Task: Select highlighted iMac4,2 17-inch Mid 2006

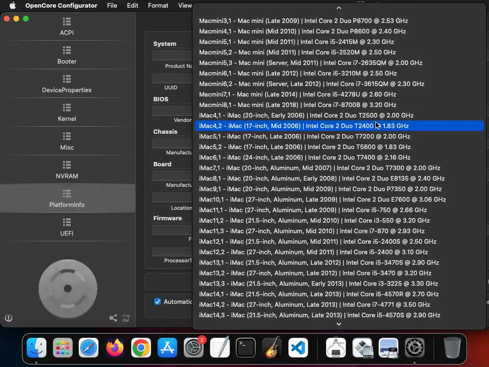Action: coord(339,126)
